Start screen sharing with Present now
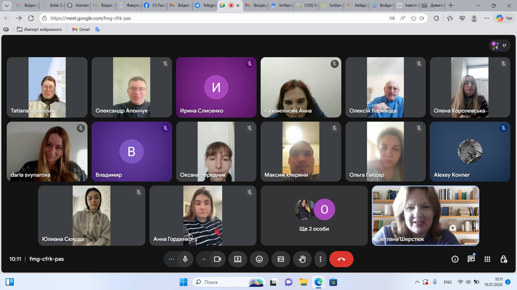The image size is (517, 290). (237, 259)
